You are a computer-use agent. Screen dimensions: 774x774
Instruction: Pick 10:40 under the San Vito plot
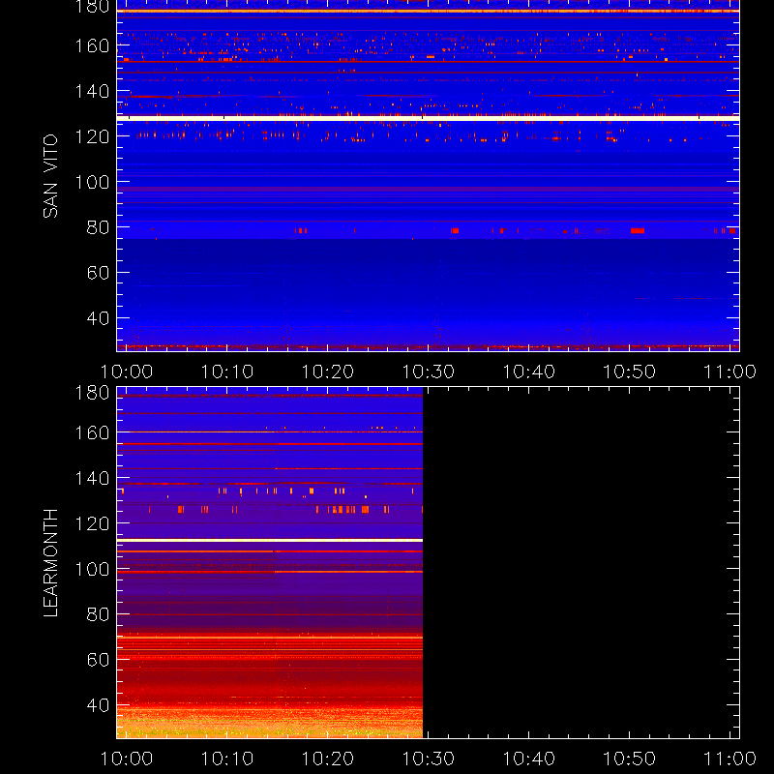pyautogui.click(x=528, y=372)
